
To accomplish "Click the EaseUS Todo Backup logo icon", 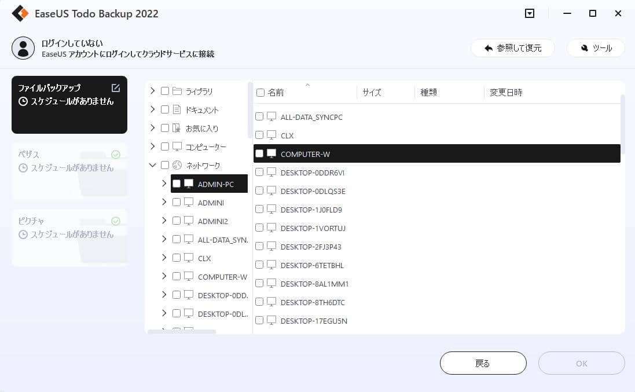I will point(20,13).
